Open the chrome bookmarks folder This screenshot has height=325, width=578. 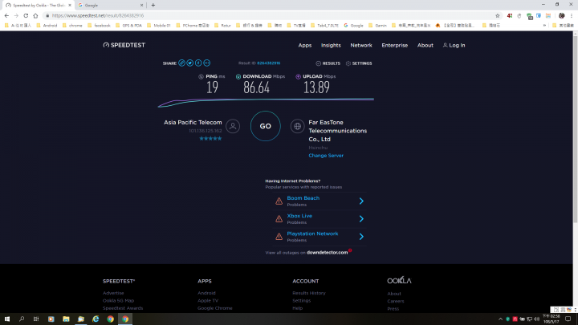pos(72,26)
